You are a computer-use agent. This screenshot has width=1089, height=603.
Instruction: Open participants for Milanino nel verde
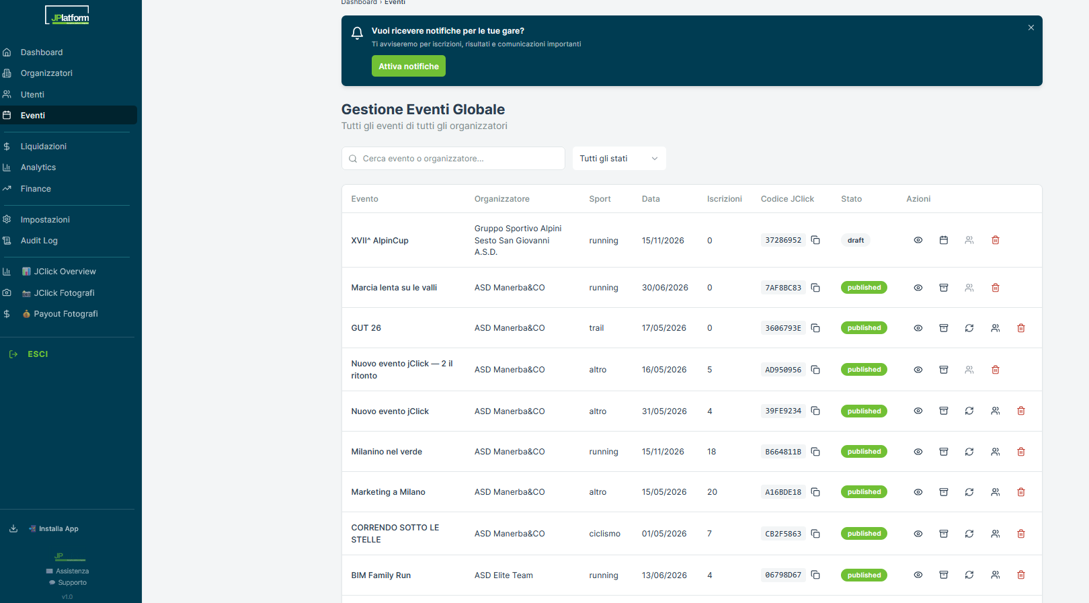coord(996,452)
